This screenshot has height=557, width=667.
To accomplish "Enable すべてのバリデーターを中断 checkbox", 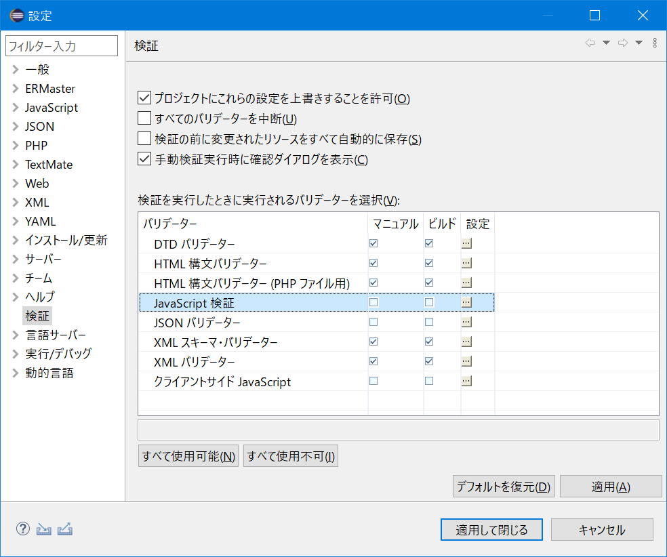I will tap(144, 118).
